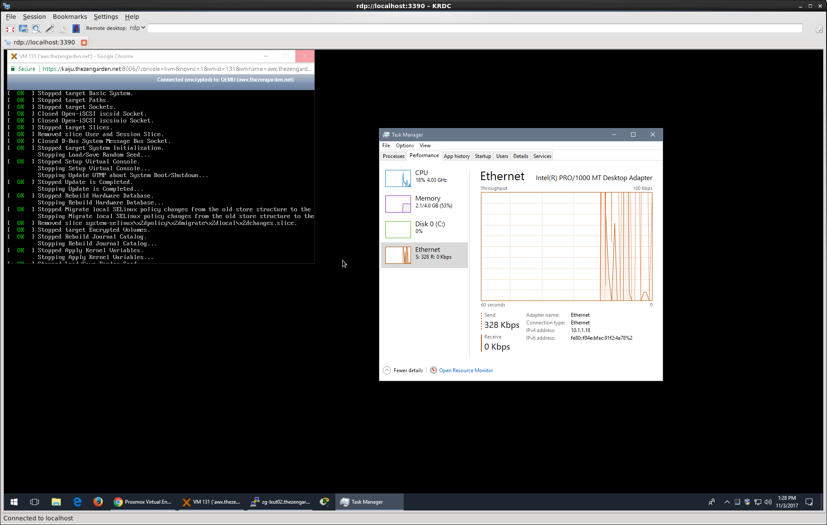Switch to the Startup tab
Viewport: 827px width, 525px height.
(x=483, y=156)
